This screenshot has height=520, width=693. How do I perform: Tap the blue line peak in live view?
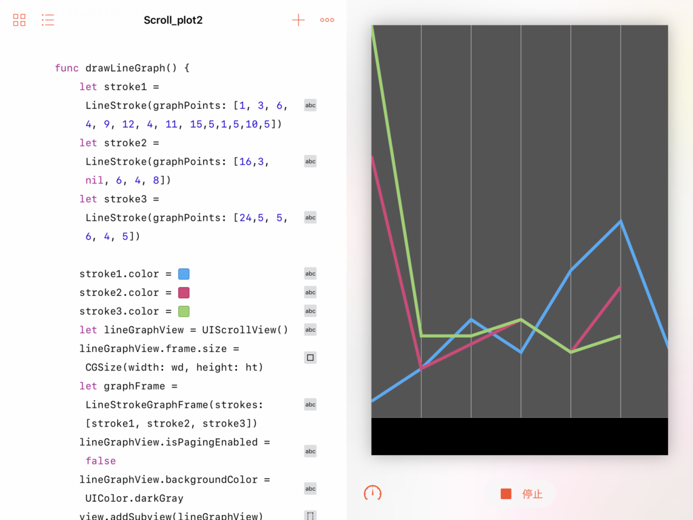pos(621,221)
